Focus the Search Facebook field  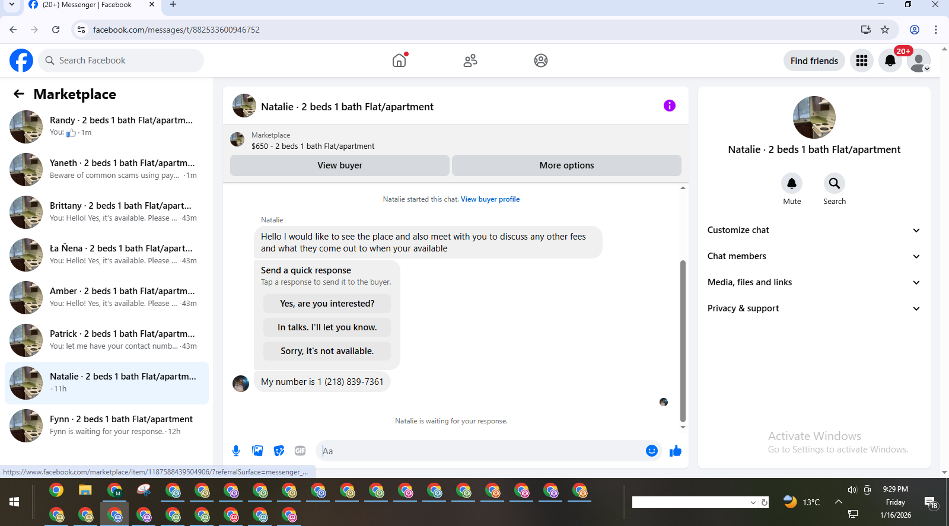click(121, 60)
